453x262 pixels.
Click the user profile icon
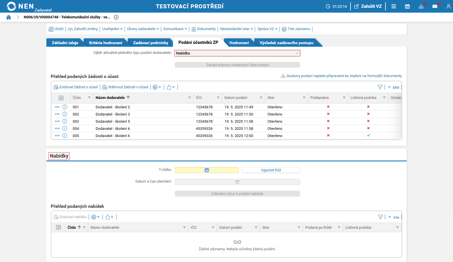tap(448, 6)
